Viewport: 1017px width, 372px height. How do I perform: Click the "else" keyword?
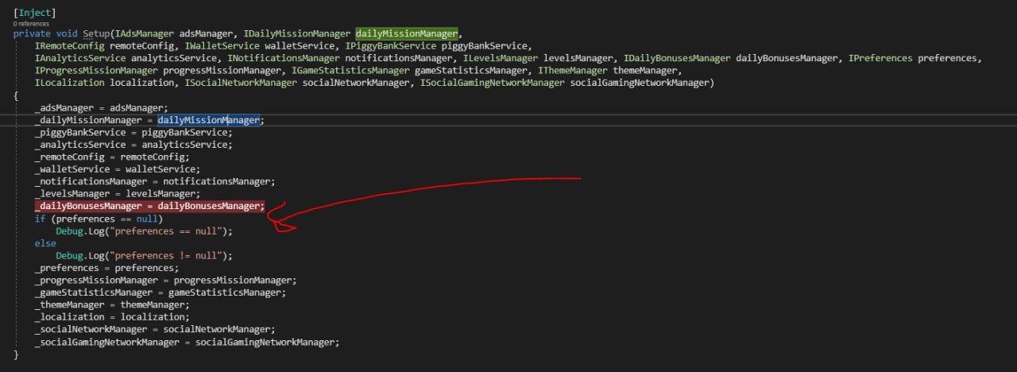click(x=45, y=243)
